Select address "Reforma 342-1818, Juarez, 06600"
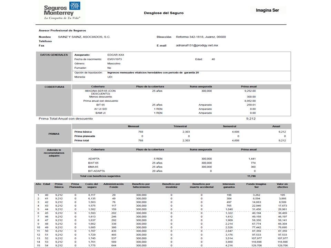The width and height of the screenshot is (331, 248). (201, 37)
